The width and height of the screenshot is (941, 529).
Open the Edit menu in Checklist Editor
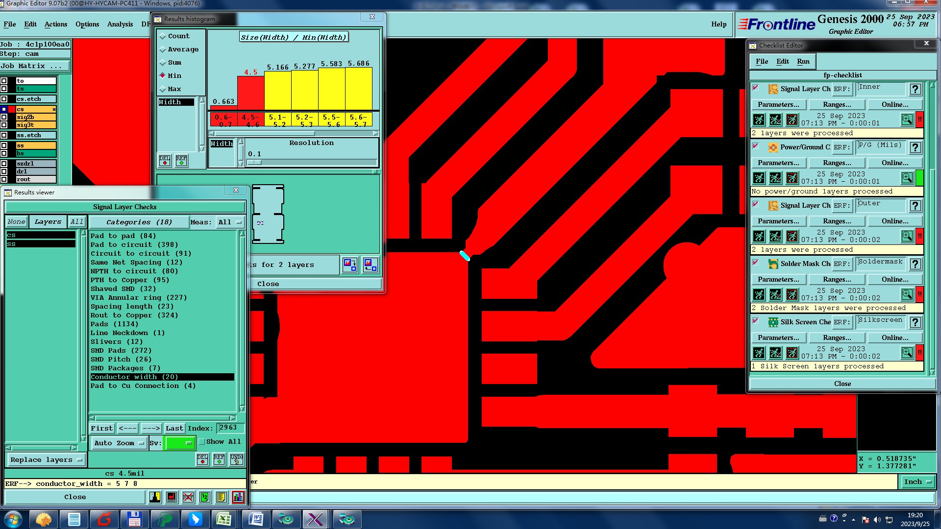782,62
